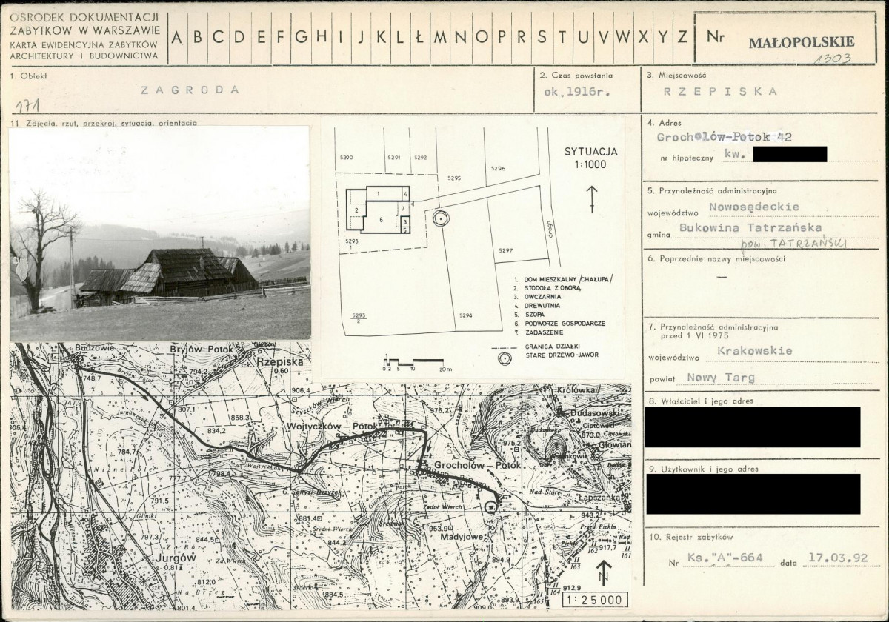Select index letter Ł

point(419,37)
